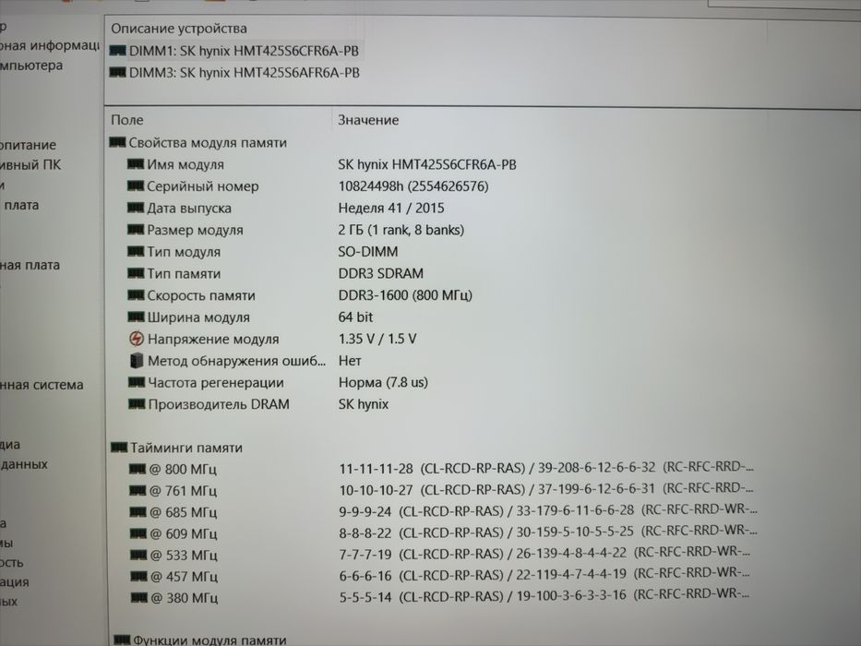Click icon beside Скорость памяти
861x646 pixels.
click(136, 295)
